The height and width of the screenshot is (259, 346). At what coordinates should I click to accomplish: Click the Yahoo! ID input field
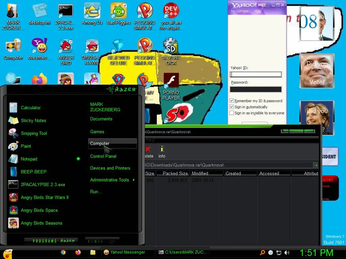pyautogui.click(x=256, y=75)
